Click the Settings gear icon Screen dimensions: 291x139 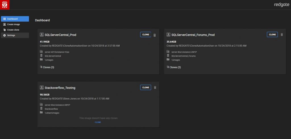pos(5,35)
